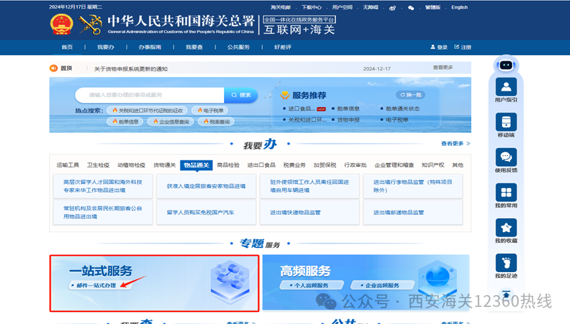Viewport: 570px width, 324px height.
Task: Select the 物品通关 tab
Action: [196, 165]
